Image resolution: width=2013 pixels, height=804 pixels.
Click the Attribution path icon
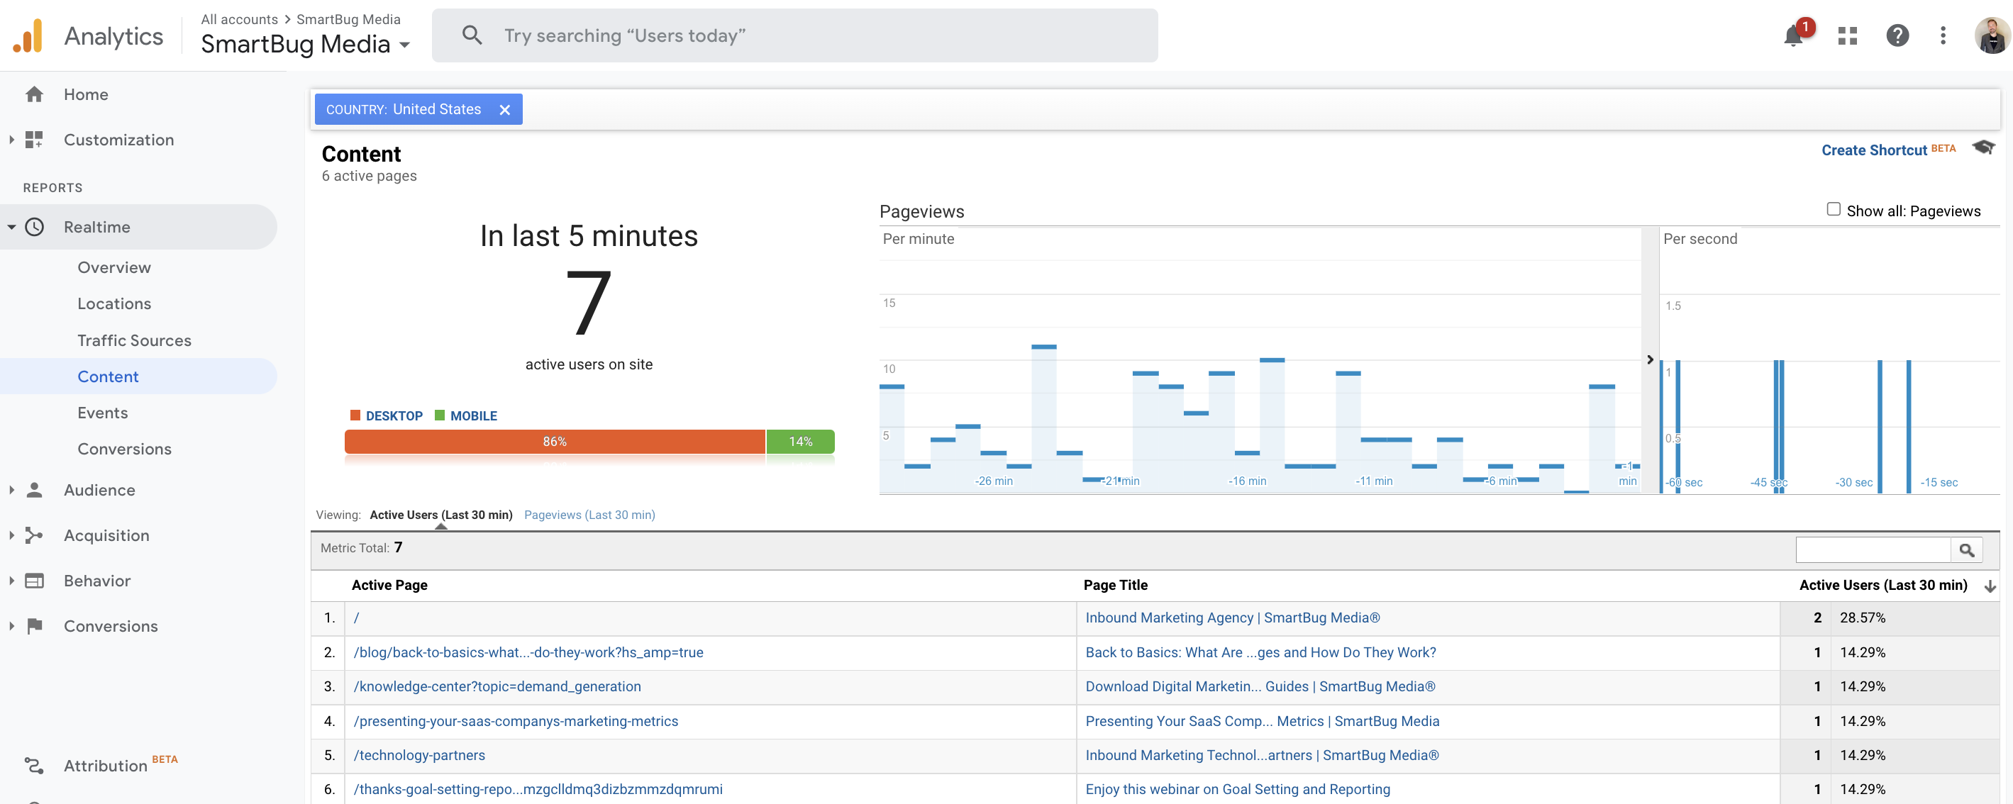(34, 766)
